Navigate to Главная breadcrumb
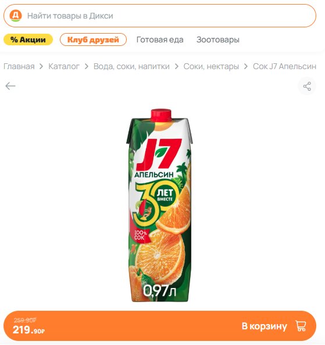Viewport: 325px width, 345px height. pyautogui.click(x=19, y=66)
